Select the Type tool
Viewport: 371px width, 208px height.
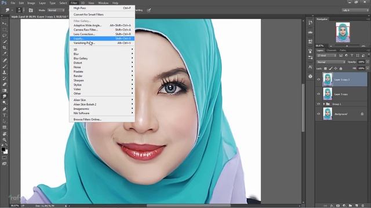click(4, 116)
